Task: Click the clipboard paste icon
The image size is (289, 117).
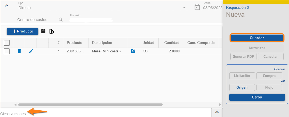Action: [x=43, y=31]
